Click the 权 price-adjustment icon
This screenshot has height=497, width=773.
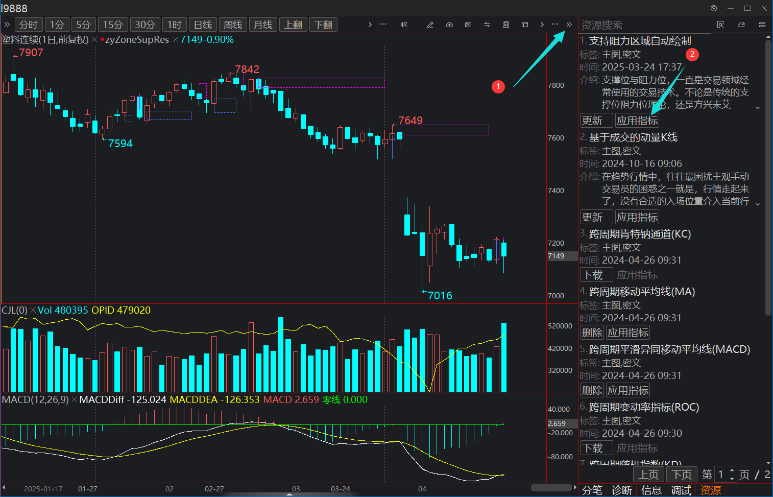point(404,25)
